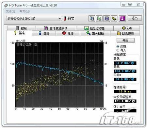Click the copy text toolbar icon
Viewport: 147px width, 128px height.
92,19
